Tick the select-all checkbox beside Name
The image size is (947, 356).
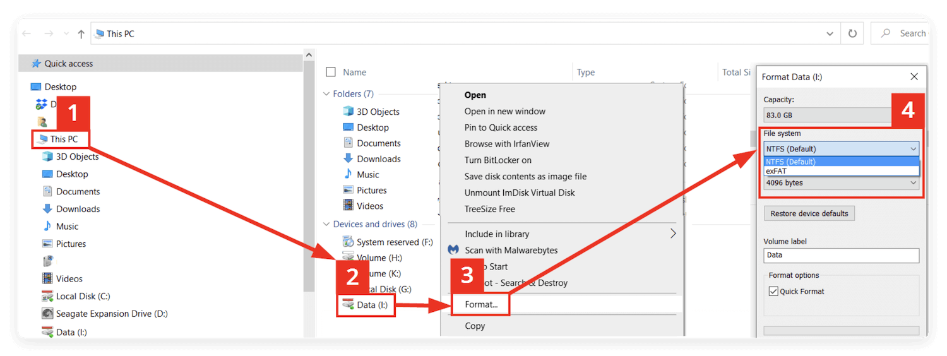point(331,72)
